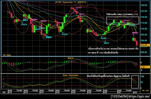Select the 9/9 date label
This screenshot has height=99, width=151.
tap(4, 92)
